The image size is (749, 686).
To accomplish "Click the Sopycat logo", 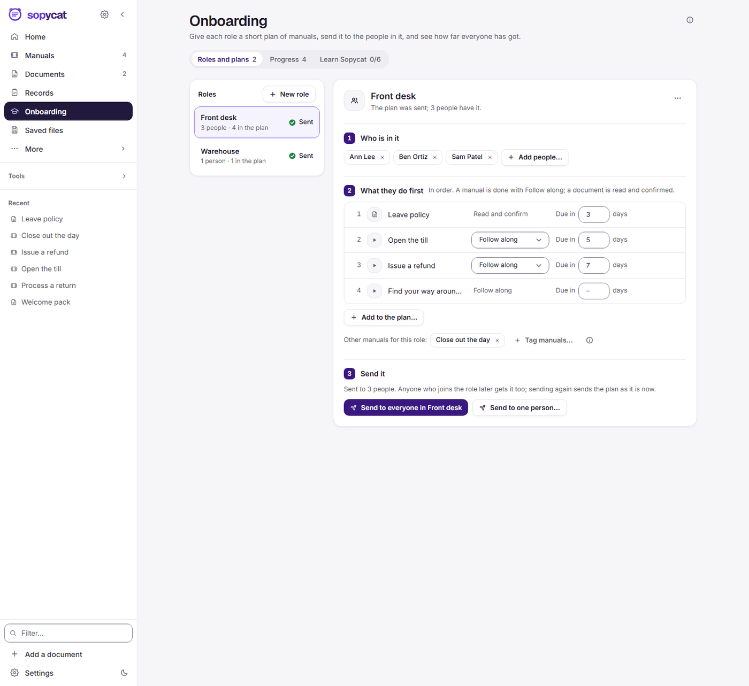I will (x=38, y=14).
